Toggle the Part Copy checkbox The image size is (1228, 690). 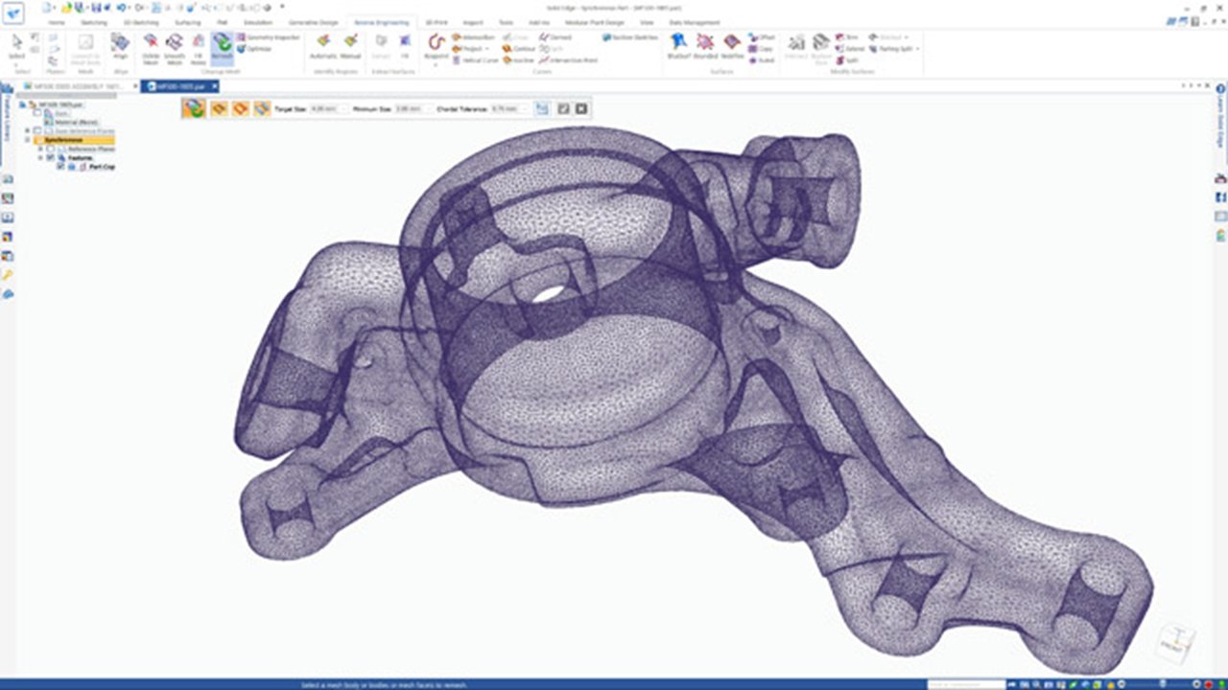coord(60,166)
